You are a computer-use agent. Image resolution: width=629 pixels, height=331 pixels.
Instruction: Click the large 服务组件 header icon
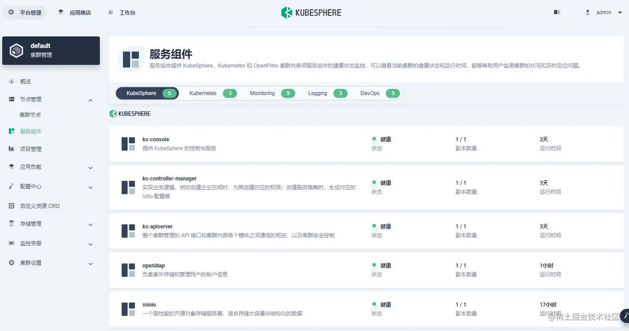click(x=131, y=60)
